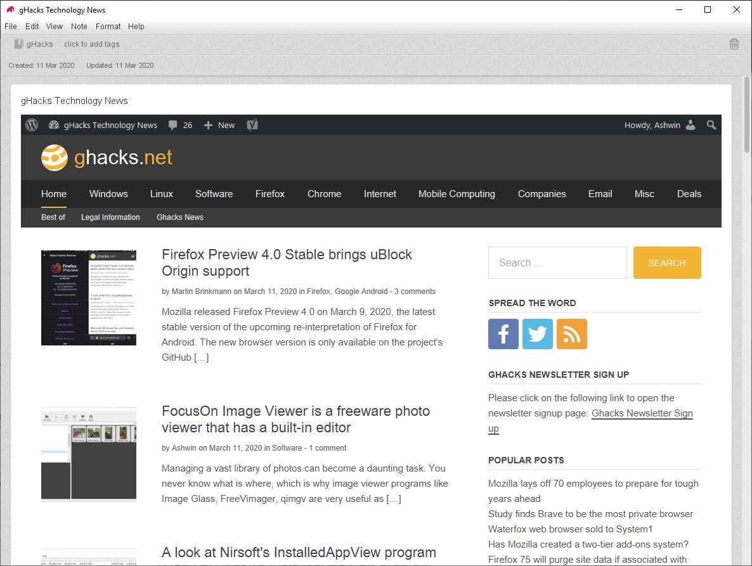Screen dimensions: 752x566
Task: Select the Windows navigation tab
Action: 108,193
